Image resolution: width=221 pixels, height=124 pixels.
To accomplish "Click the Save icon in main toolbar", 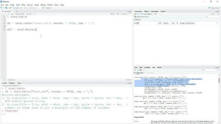I will [x=15, y=8].
